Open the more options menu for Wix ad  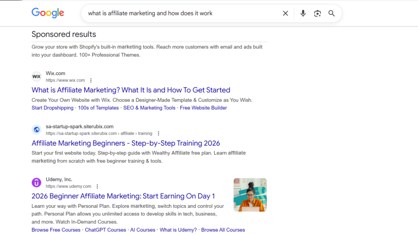tap(91, 80)
